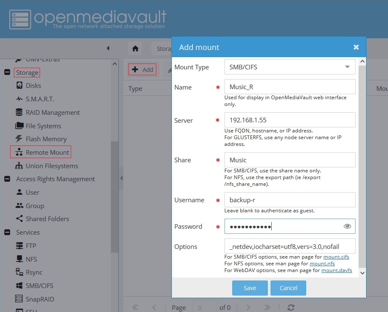
Task: Click the Save button
Action: click(250, 288)
